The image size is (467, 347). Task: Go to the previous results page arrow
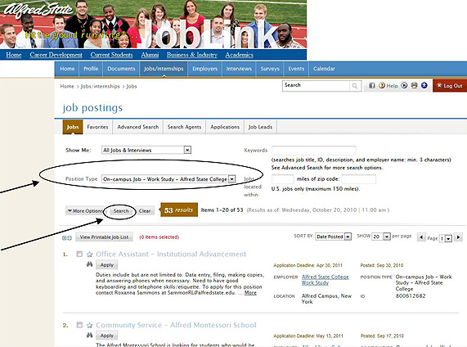421,237
